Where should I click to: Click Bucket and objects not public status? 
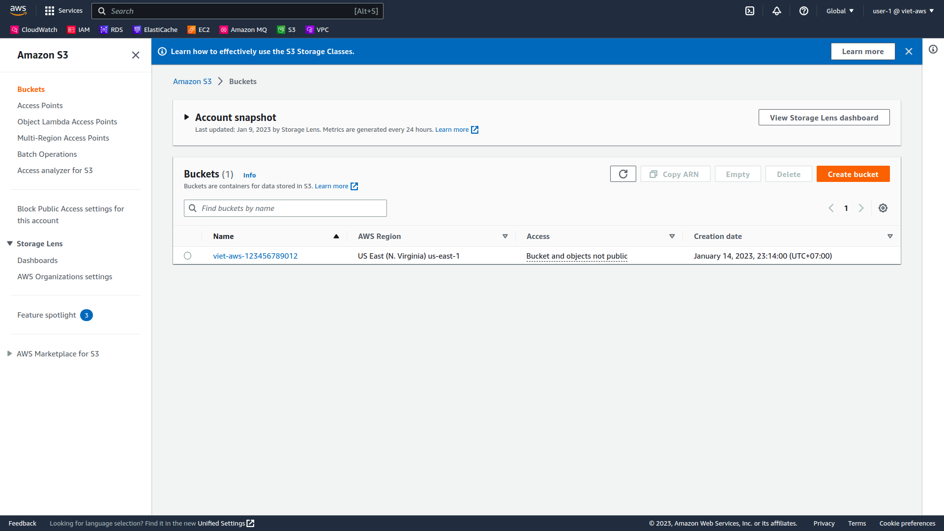pos(577,256)
